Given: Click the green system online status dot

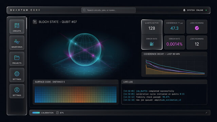Looking at the screenshot, I should click(x=206, y=10).
